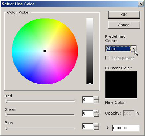Image resolution: width=145 pixels, height=136 pixels.
Task: Click the Red value input field
Action: (88, 100)
